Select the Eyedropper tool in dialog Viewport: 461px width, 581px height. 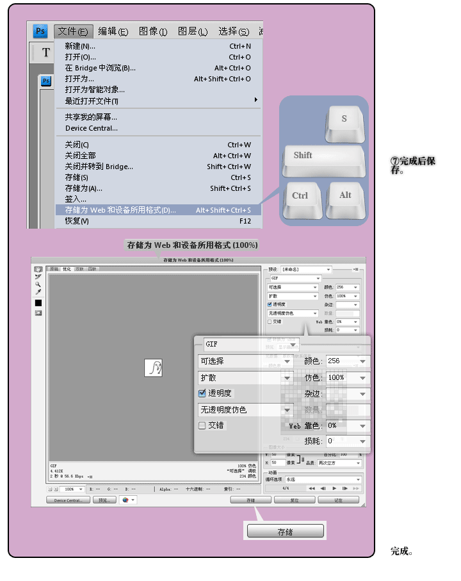pos(38,291)
